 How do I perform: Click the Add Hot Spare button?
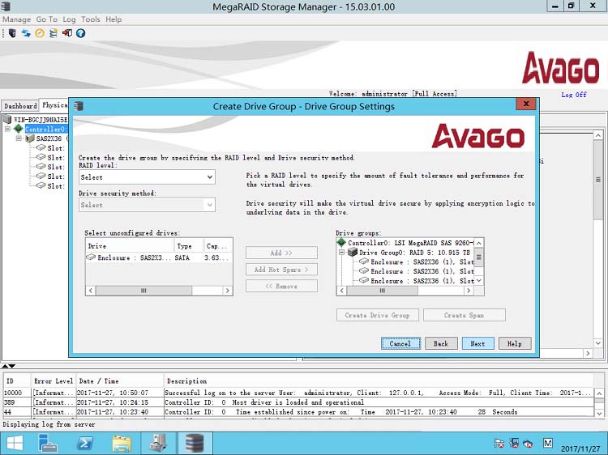click(281, 270)
